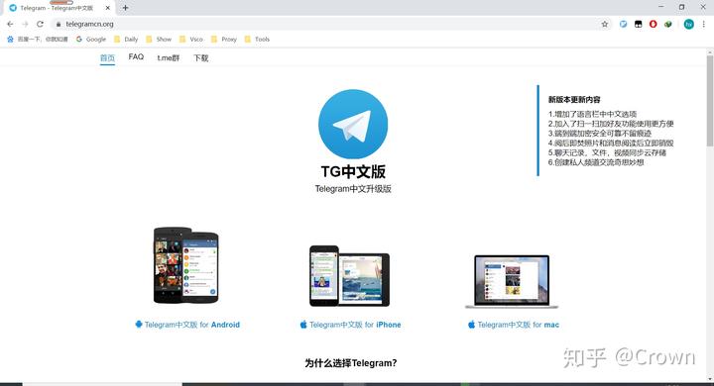Click update note 1 about 中文选项
Image resolution: width=714 pixels, height=386 pixels.
tap(592, 114)
